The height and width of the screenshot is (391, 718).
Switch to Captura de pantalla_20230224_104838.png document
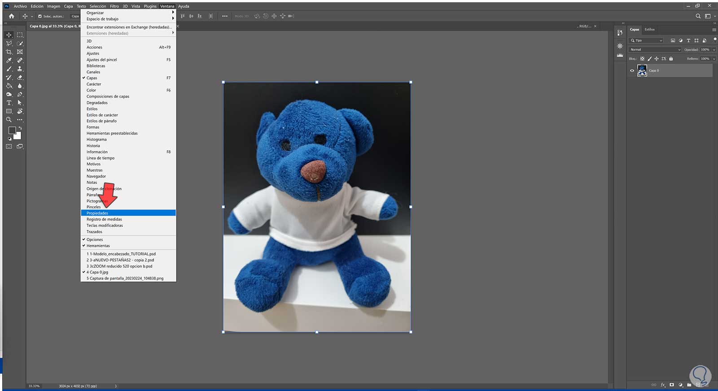128,278
